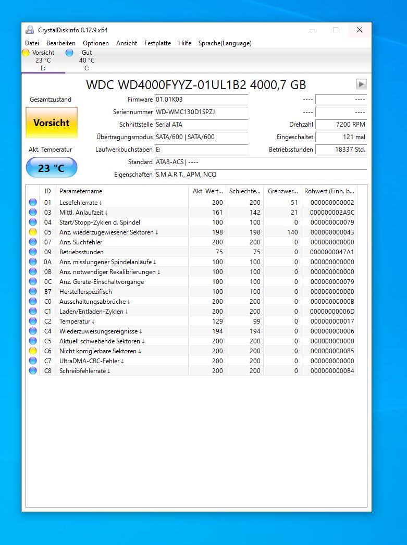The width and height of the screenshot is (407, 545).
Task: Click raw value 0000000047A1
Action: pos(332,252)
